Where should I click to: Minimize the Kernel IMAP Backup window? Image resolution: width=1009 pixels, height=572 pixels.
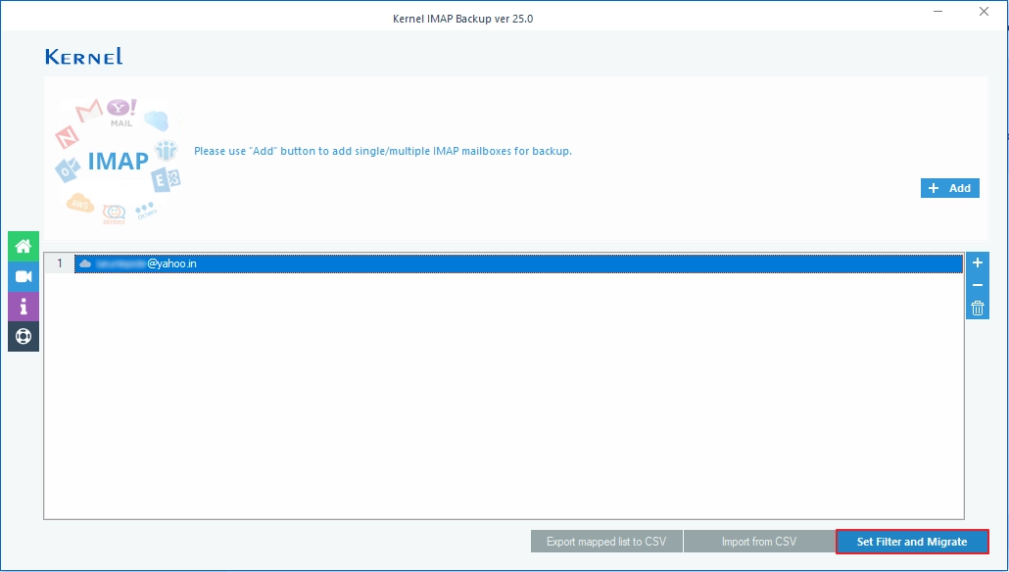click(937, 12)
